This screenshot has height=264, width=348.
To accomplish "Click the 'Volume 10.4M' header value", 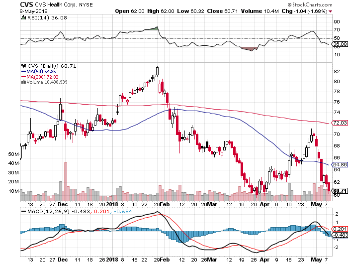I will (x=260, y=11).
